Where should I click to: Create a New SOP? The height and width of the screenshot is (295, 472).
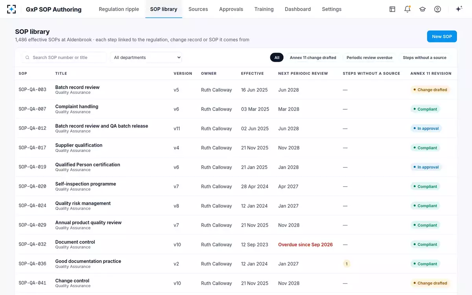click(442, 36)
